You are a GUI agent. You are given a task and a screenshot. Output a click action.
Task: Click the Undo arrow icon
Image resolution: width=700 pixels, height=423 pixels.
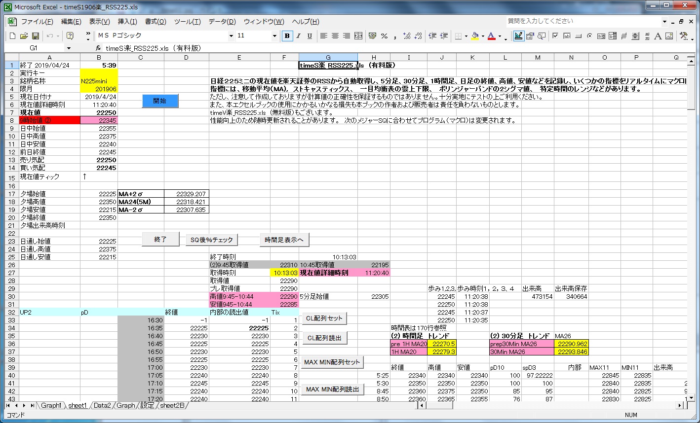click(49, 36)
